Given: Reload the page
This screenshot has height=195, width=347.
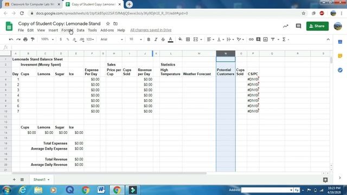Looking at the screenshot, I should 22,13.
